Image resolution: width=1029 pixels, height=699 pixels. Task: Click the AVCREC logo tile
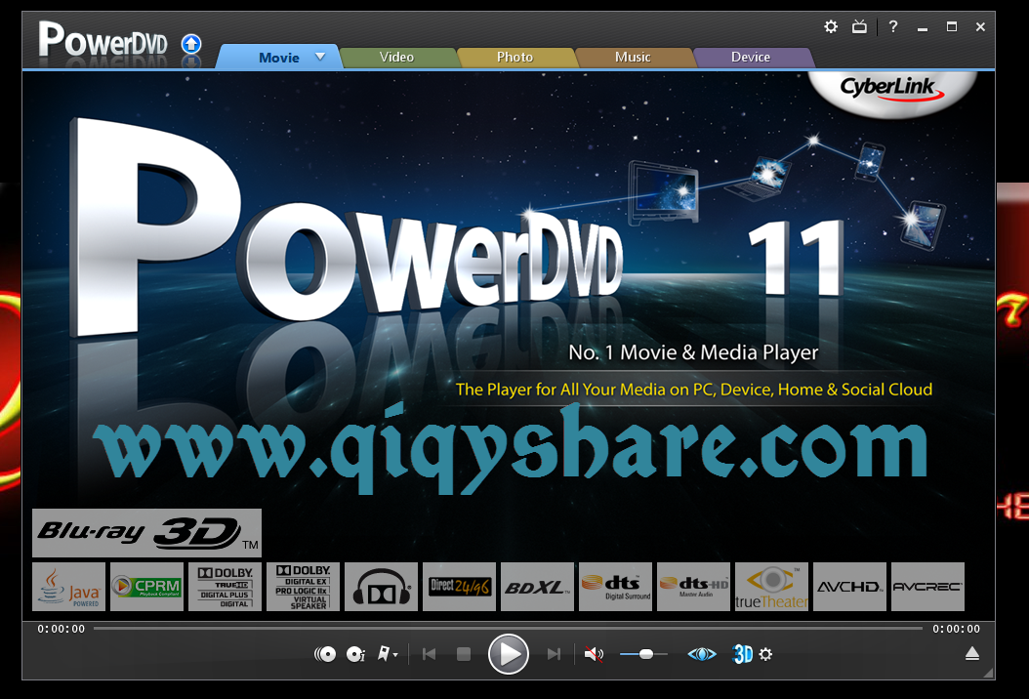[927, 587]
